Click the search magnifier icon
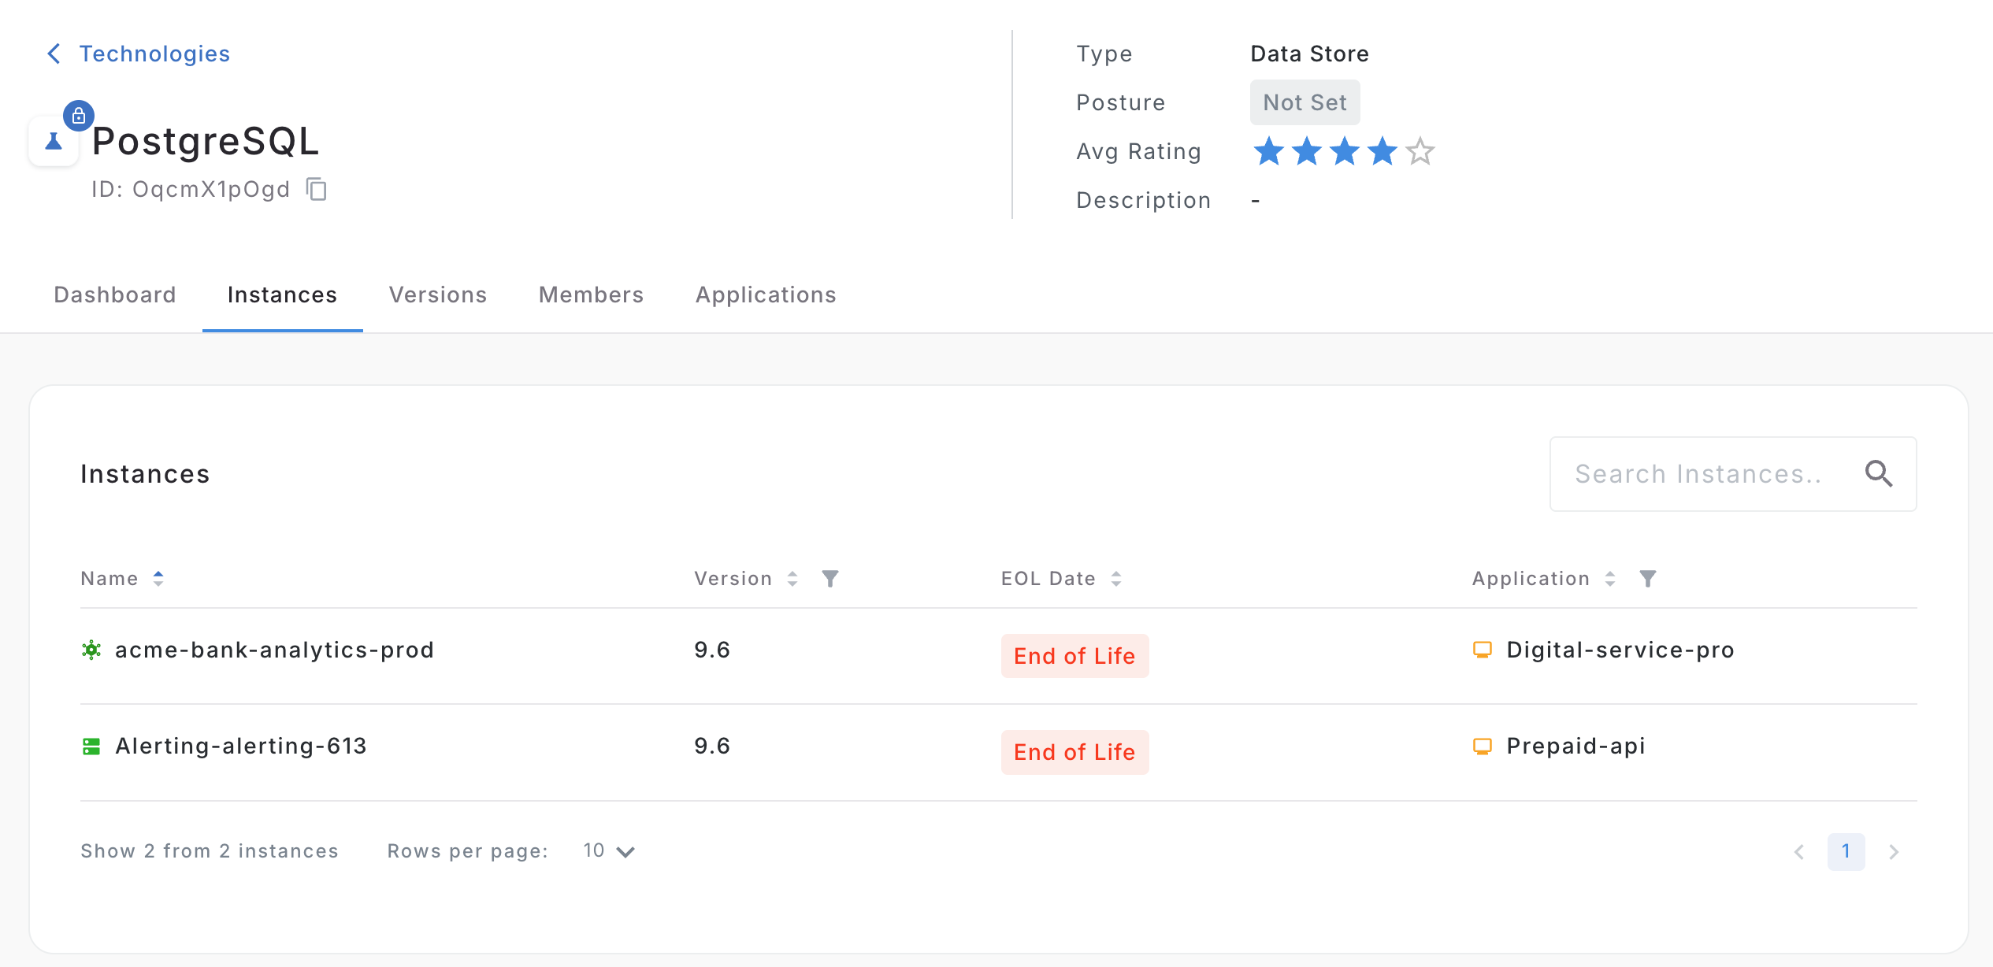This screenshot has height=967, width=1993. pyautogui.click(x=1878, y=474)
